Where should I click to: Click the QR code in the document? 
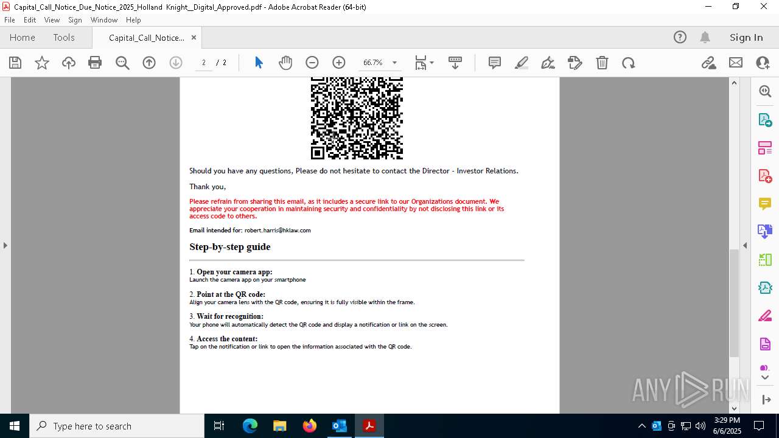click(x=357, y=119)
